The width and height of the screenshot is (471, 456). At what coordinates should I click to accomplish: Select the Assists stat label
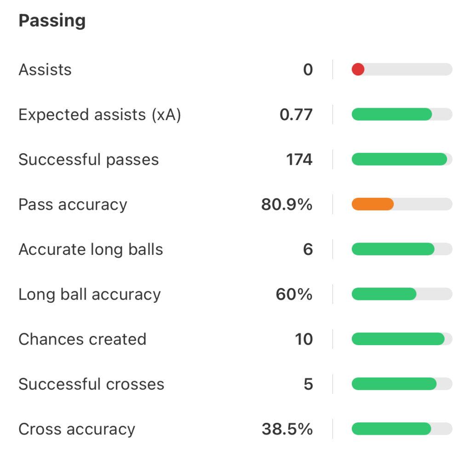click(x=45, y=70)
